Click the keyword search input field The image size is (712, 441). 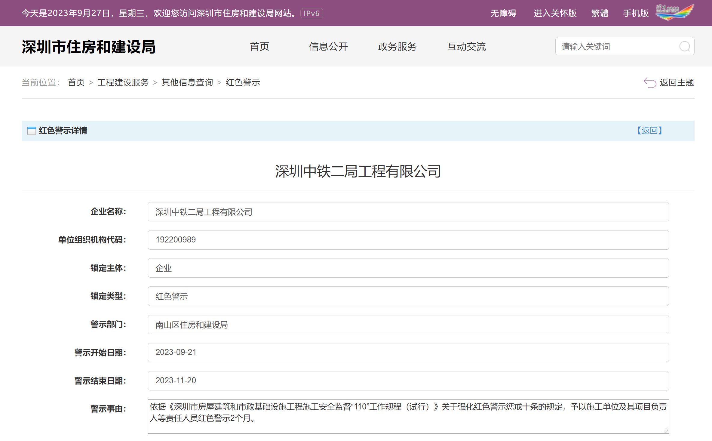click(616, 47)
